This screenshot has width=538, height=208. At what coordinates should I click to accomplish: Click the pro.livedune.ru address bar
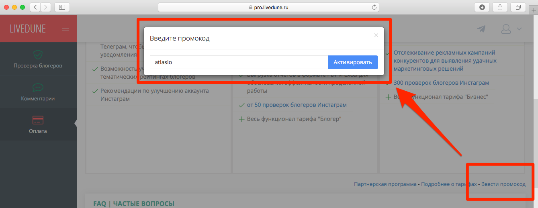click(268, 7)
